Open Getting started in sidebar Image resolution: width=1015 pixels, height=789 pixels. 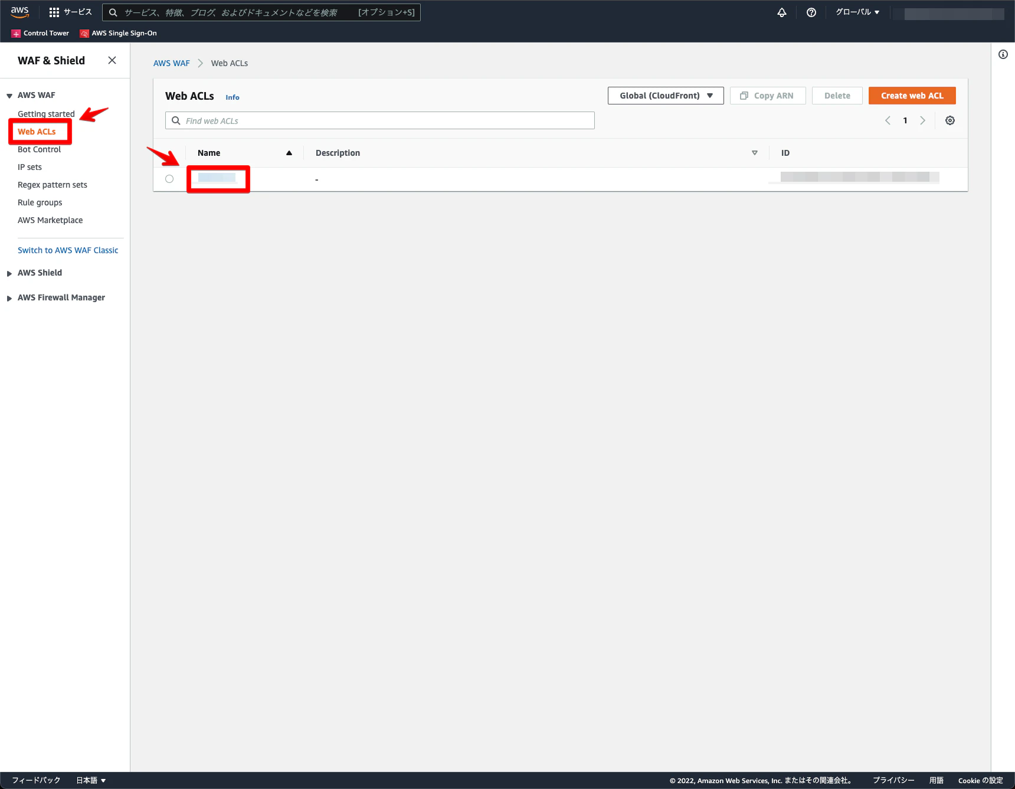[x=46, y=114]
